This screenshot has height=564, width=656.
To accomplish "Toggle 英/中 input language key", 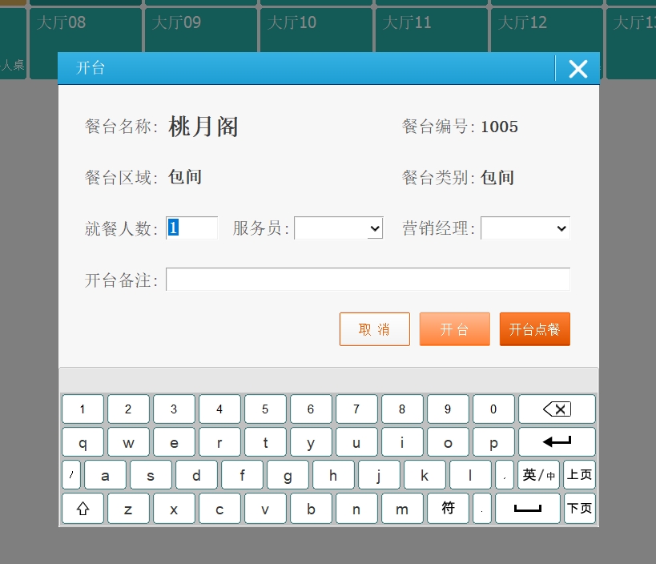I will (x=538, y=475).
